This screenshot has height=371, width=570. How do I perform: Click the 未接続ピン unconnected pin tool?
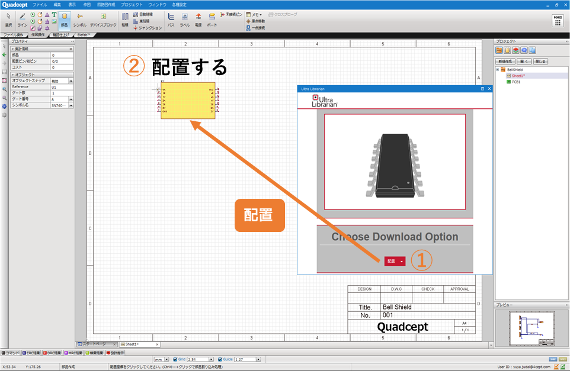[x=231, y=15]
